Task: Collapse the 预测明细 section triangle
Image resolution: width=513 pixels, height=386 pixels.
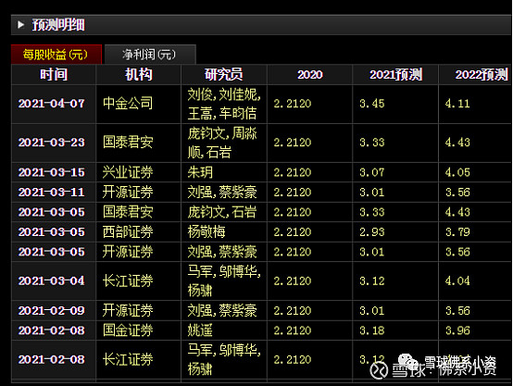Action: point(21,25)
